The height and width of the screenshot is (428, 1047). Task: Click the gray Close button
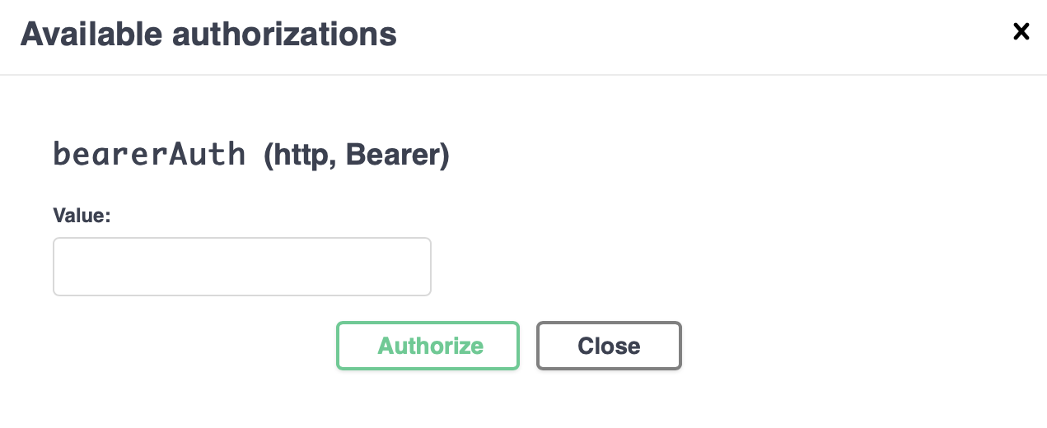(609, 346)
